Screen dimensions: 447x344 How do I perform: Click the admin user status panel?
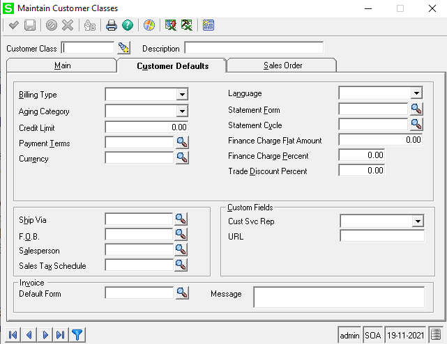tap(349, 335)
